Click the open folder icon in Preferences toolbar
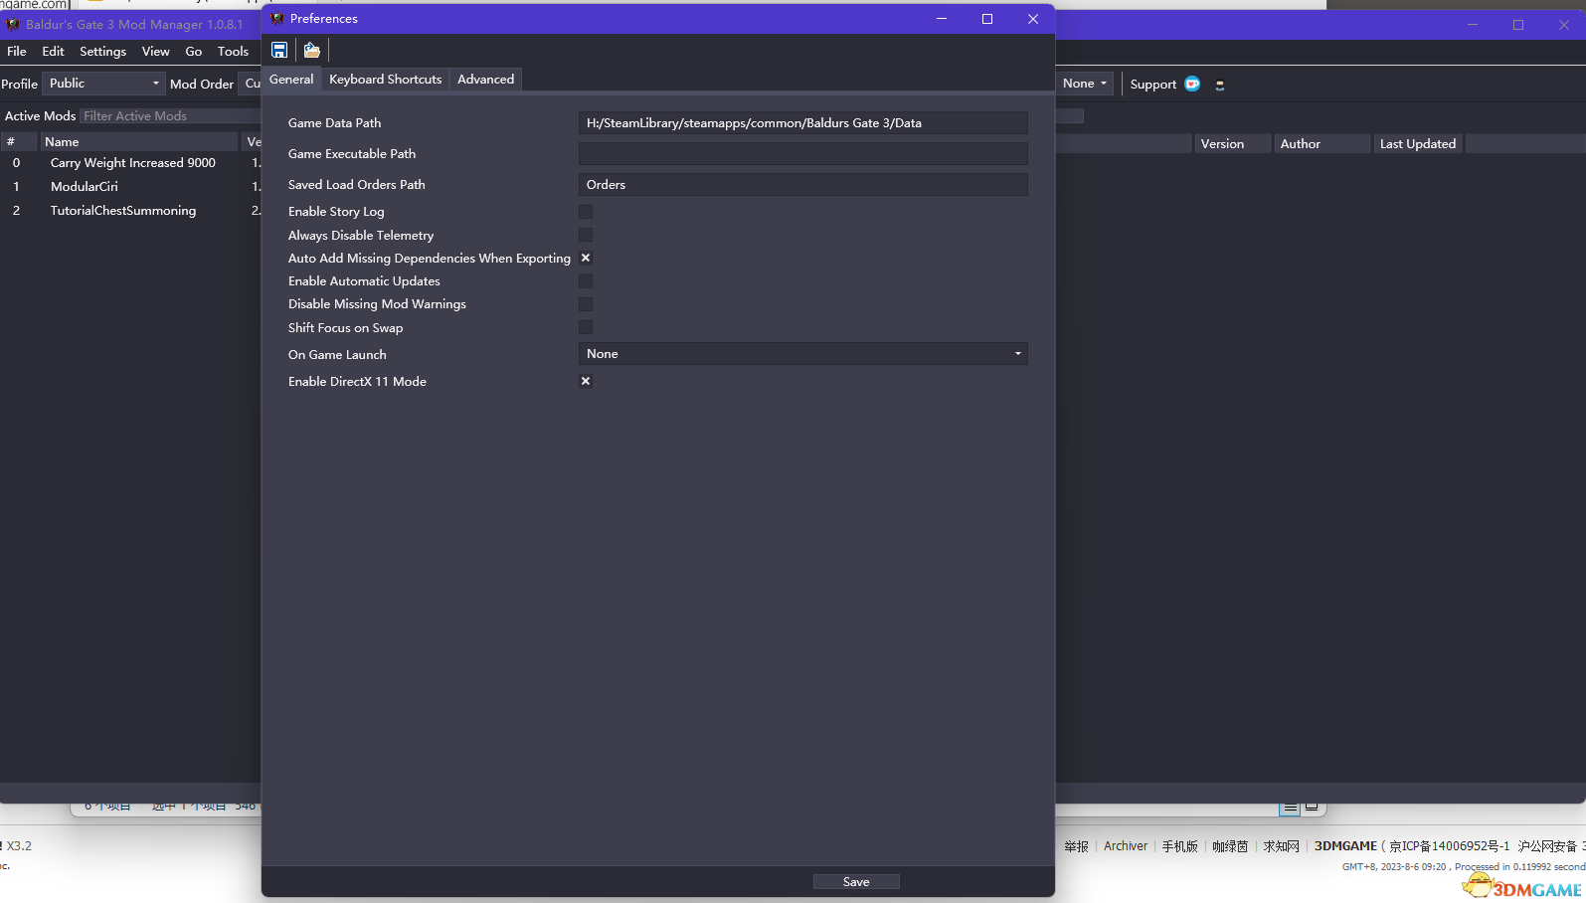 pos(312,50)
